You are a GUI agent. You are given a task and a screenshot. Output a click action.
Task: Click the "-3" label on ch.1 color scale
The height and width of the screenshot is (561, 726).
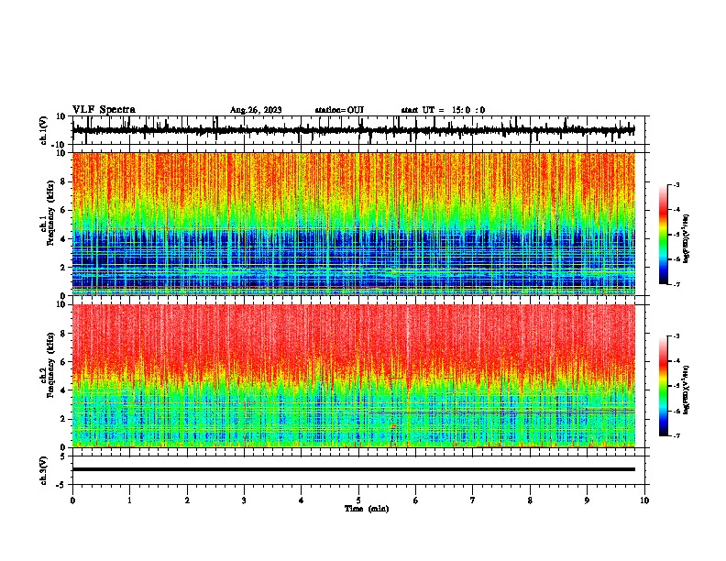pyautogui.click(x=676, y=184)
